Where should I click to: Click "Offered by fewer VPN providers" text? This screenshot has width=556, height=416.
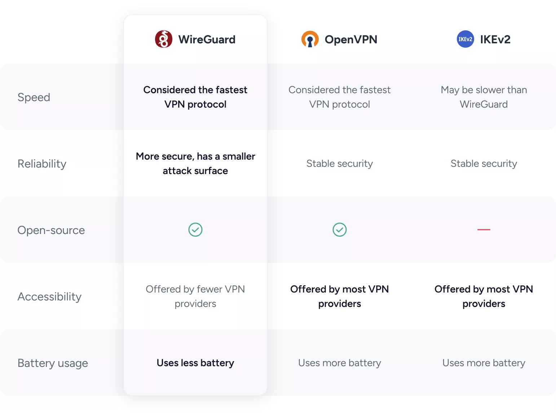[x=195, y=296]
